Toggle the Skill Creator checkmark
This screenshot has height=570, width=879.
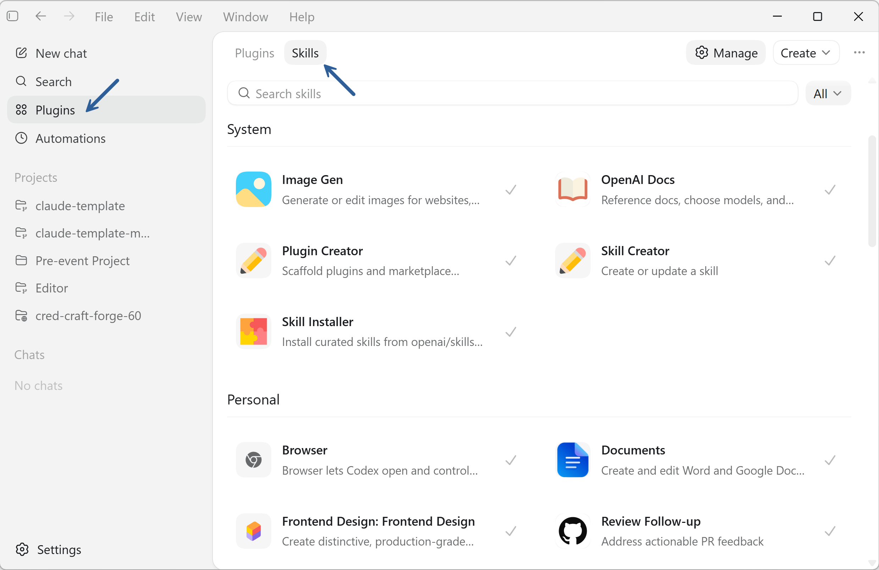click(x=830, y=261)
